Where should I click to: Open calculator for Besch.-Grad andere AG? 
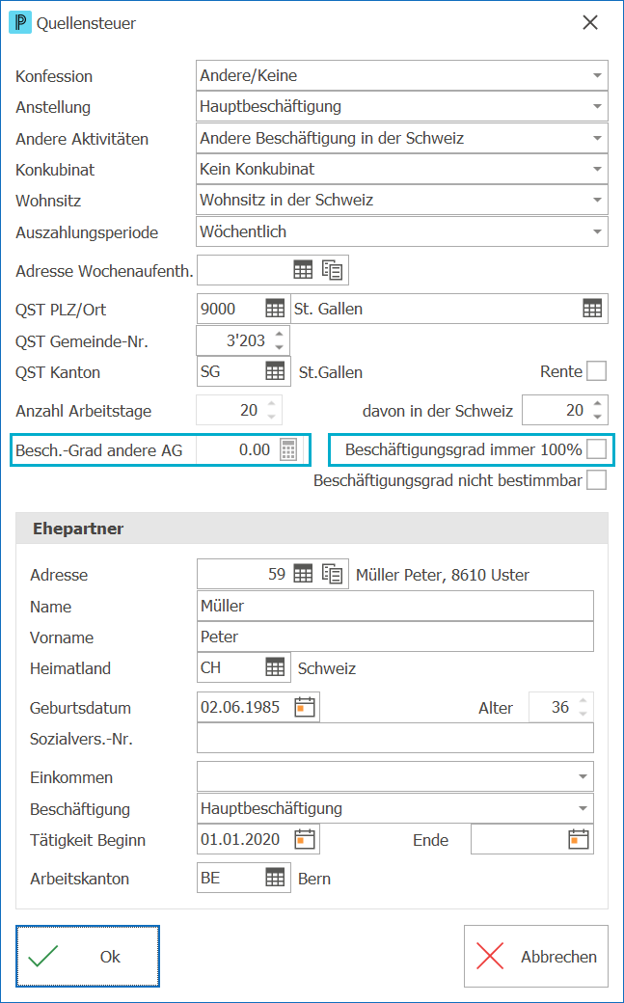pyautogui.click(x=288, y=449)
